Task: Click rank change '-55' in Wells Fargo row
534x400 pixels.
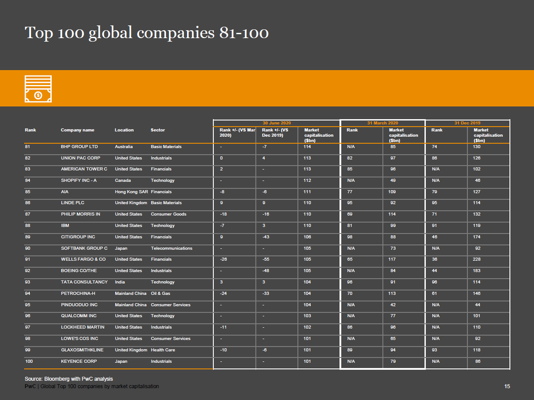Action: [265, 259]
